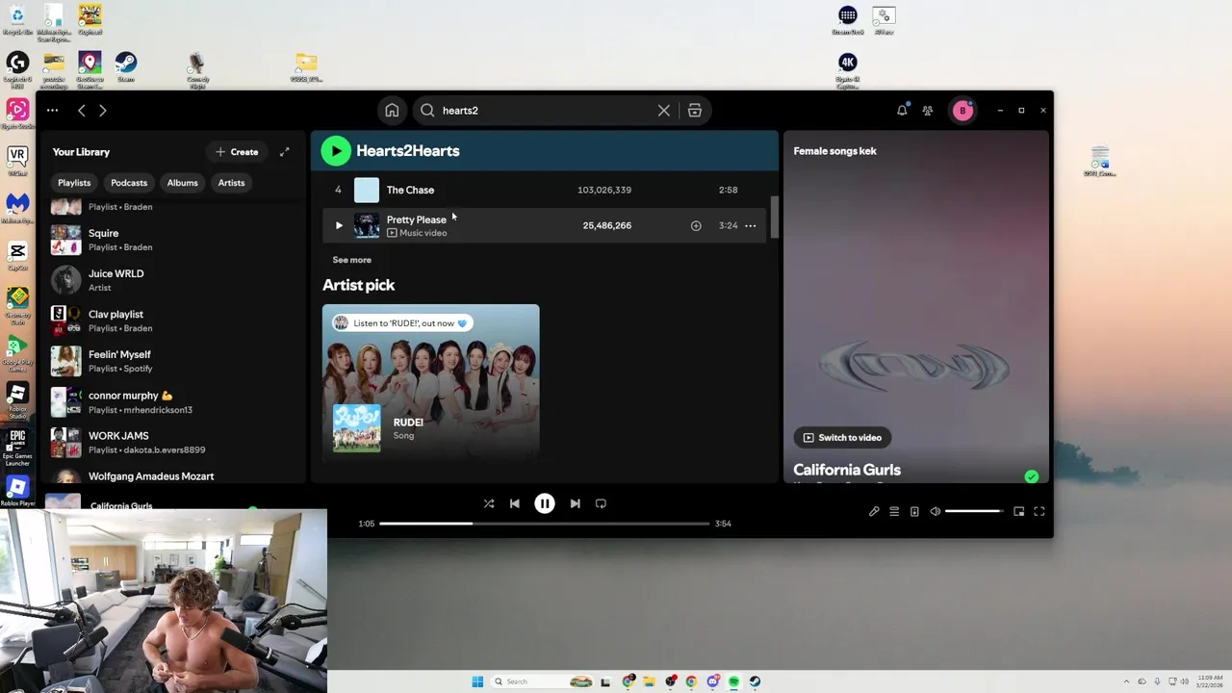Adjust the volume slider
The height and width of the screenshot is (693, 1232).
975,511
